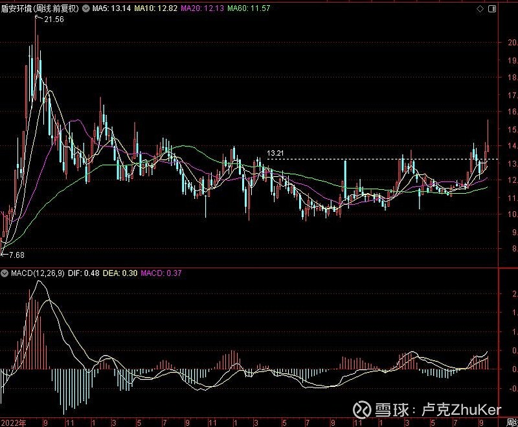Click the 7.68 low price marker
This screenshot has height=427, width=518.
(17, 255)
